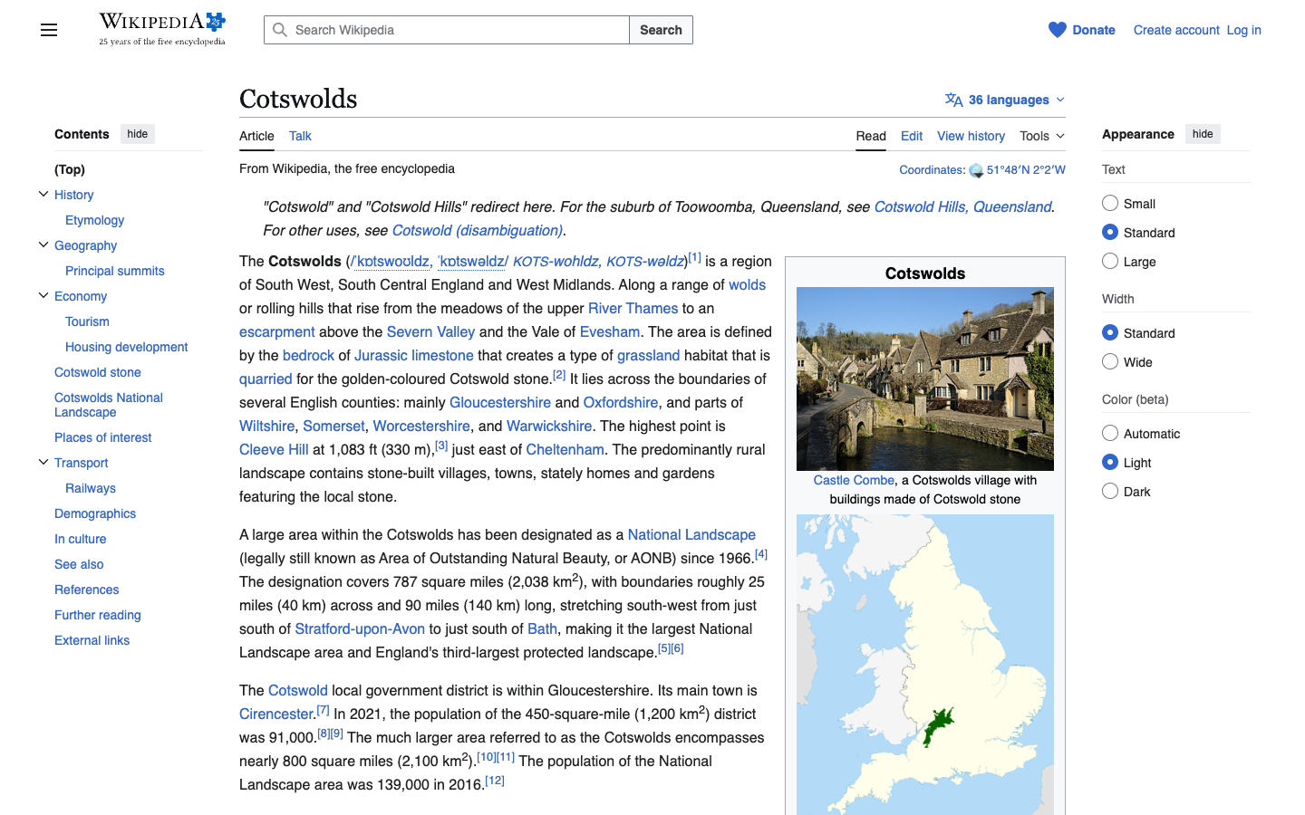The width and height of the screenshot is (1305, 815).
Task: Jump to Housing development in contents
Action: tap(127, 347)
